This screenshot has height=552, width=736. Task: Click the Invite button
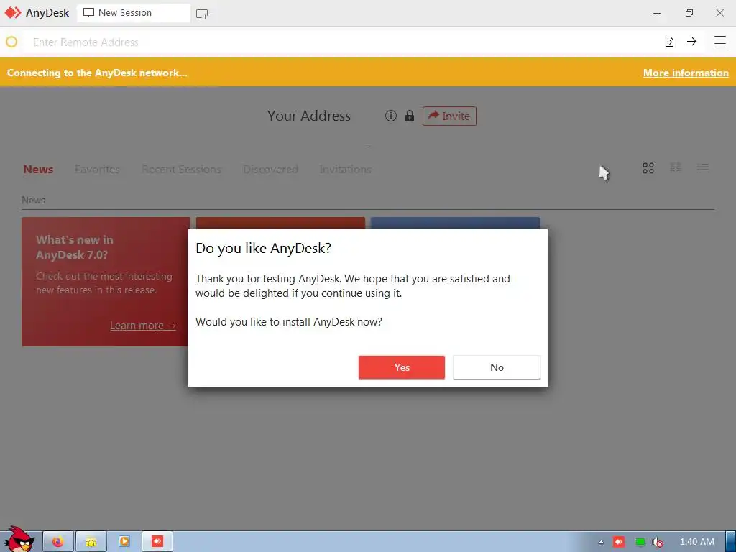449,116
